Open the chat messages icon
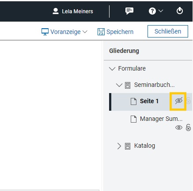 point(129,11)
